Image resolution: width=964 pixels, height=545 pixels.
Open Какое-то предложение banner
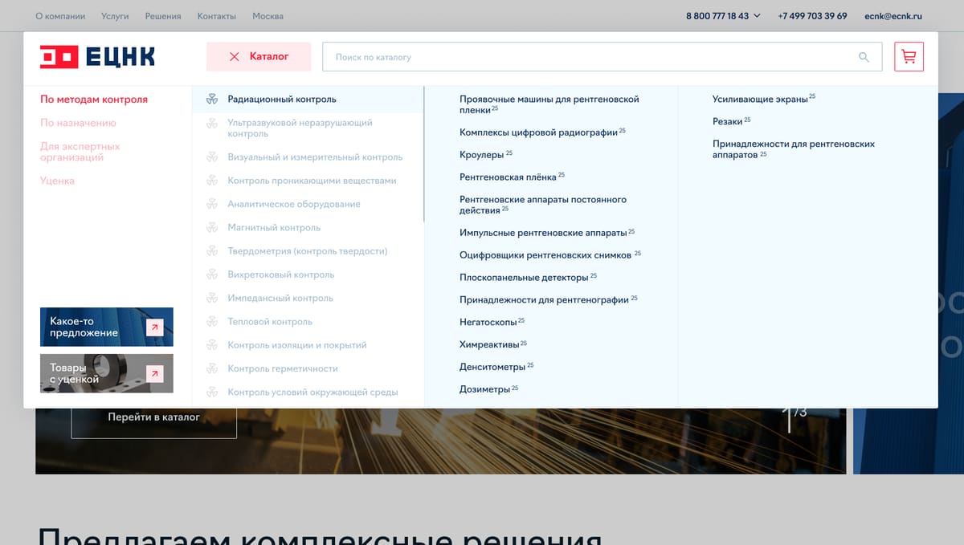(x=107, y=327)
